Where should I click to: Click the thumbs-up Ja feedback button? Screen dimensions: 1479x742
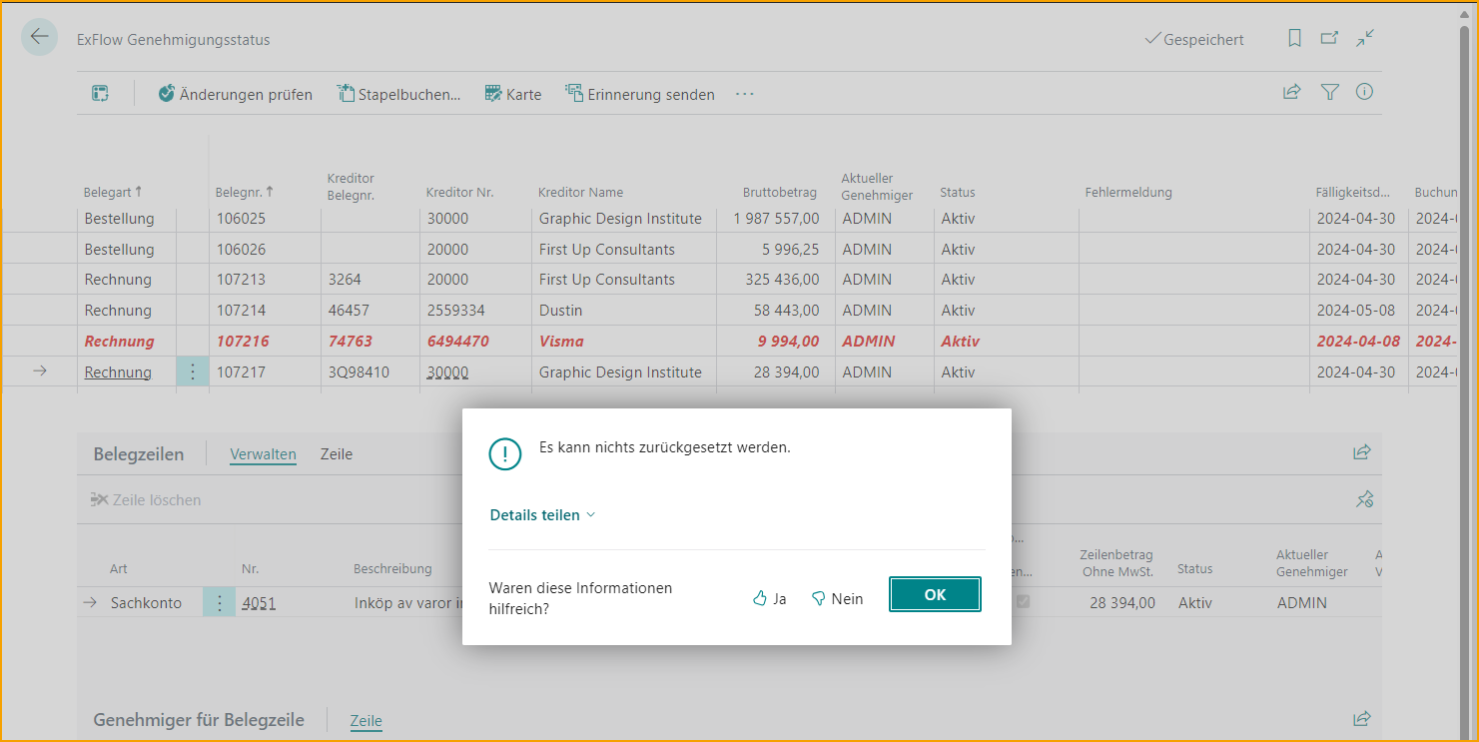point(769,598)
